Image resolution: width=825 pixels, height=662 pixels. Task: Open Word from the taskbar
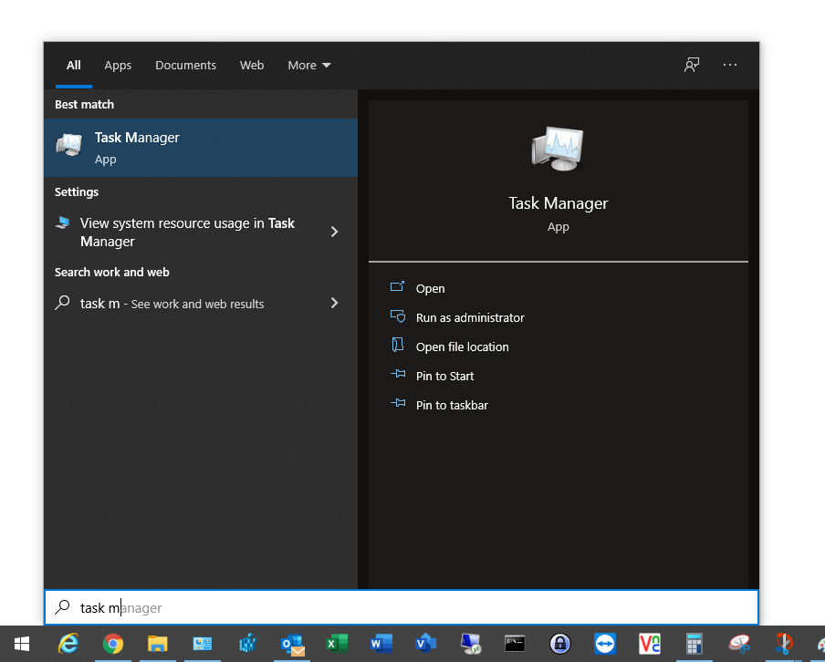tap(381, 644)
